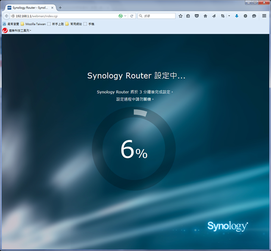This screenshot has width=271, height=251.
Task: Expand the dropdown arrow beside crop icon
Action: coord(229,16)
